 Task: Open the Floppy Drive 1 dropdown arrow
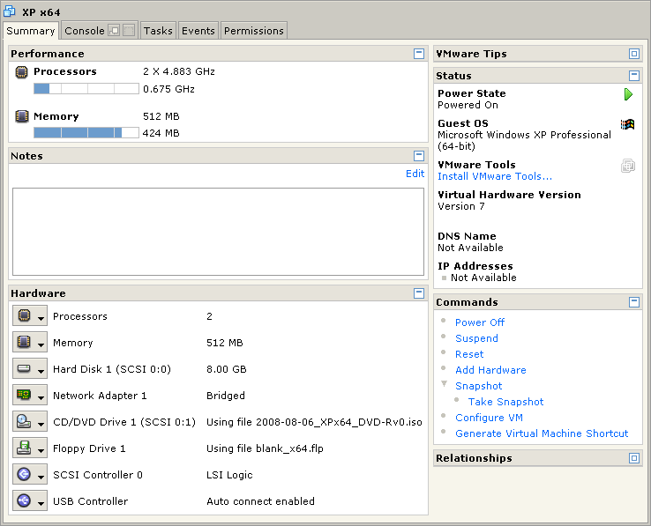click(41, 451)
